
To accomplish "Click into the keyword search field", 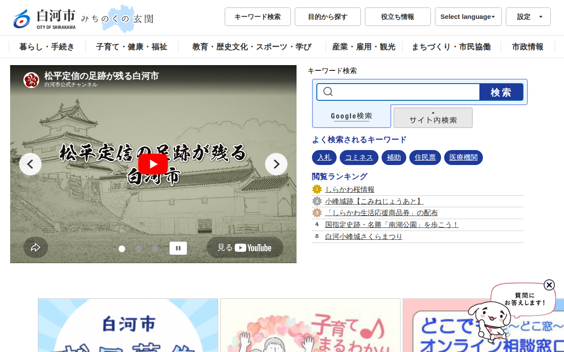I will tap(398, 92).
